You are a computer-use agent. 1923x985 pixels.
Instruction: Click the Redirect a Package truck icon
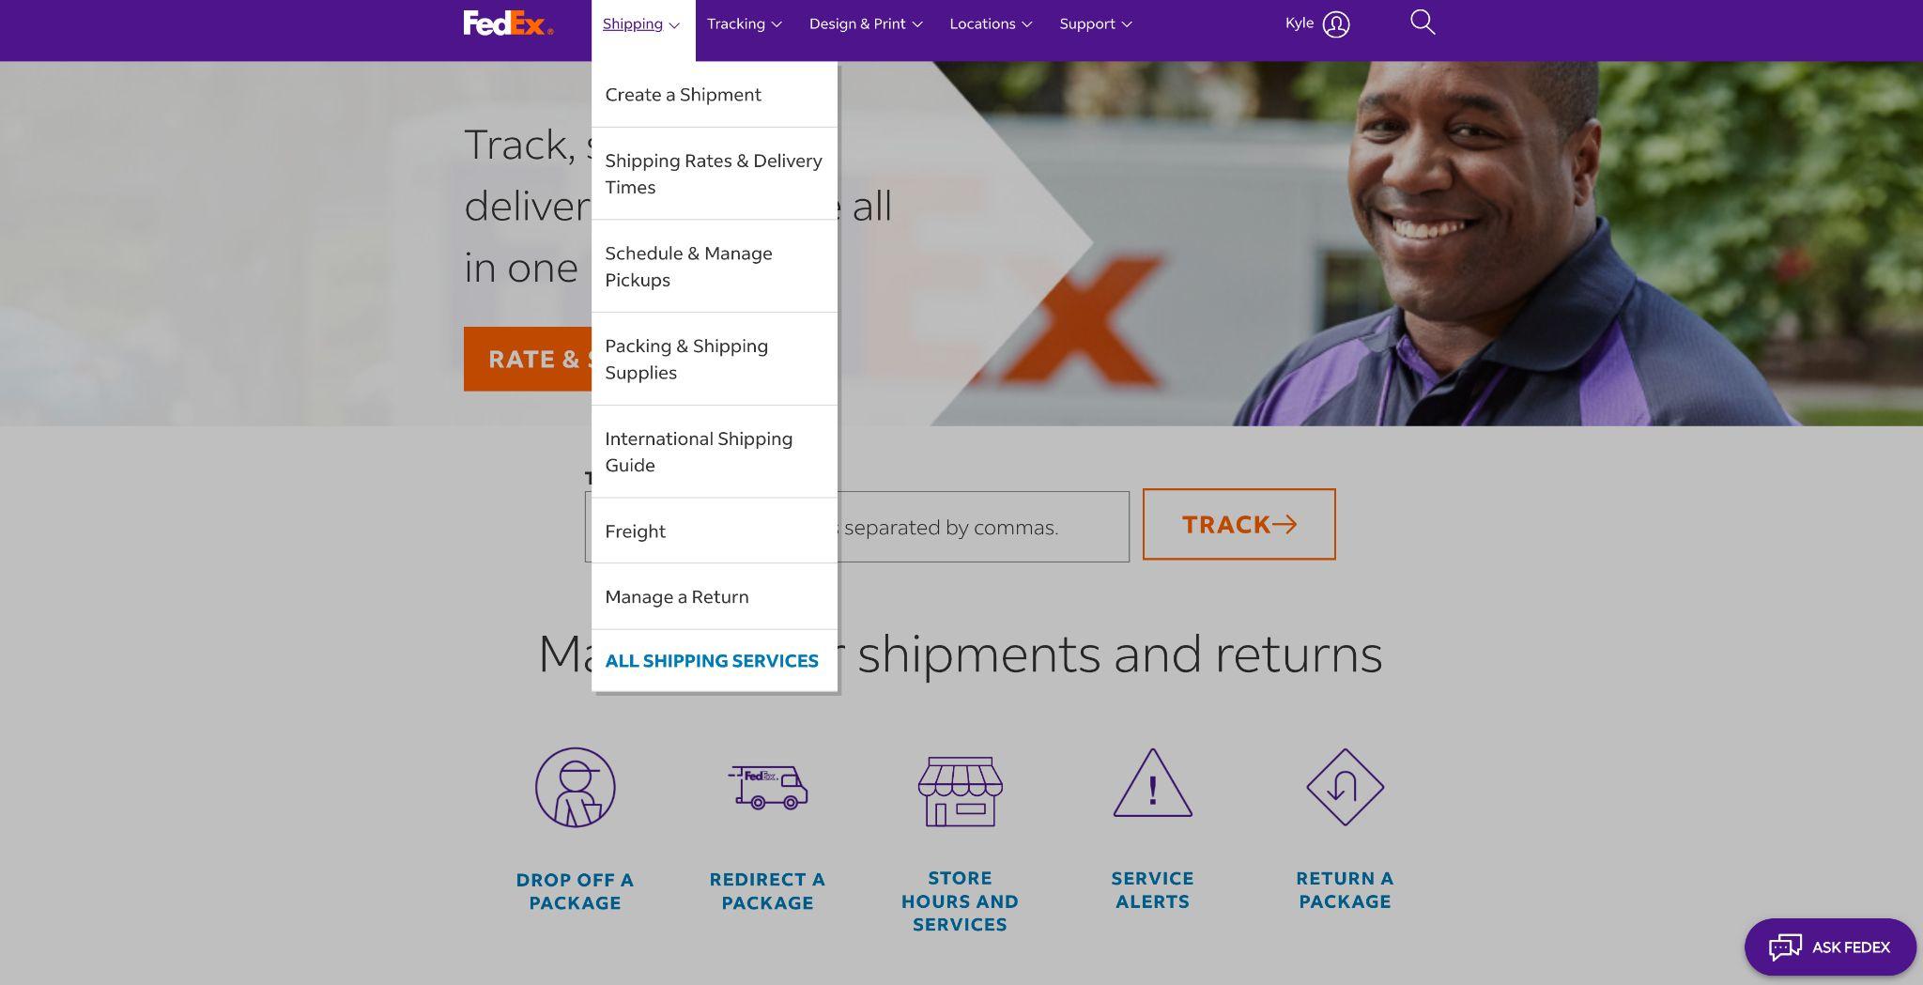[x=768, y=787]
